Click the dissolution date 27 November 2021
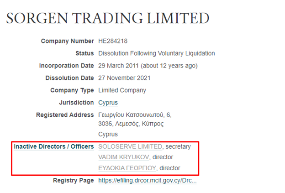 click(124, 78)
